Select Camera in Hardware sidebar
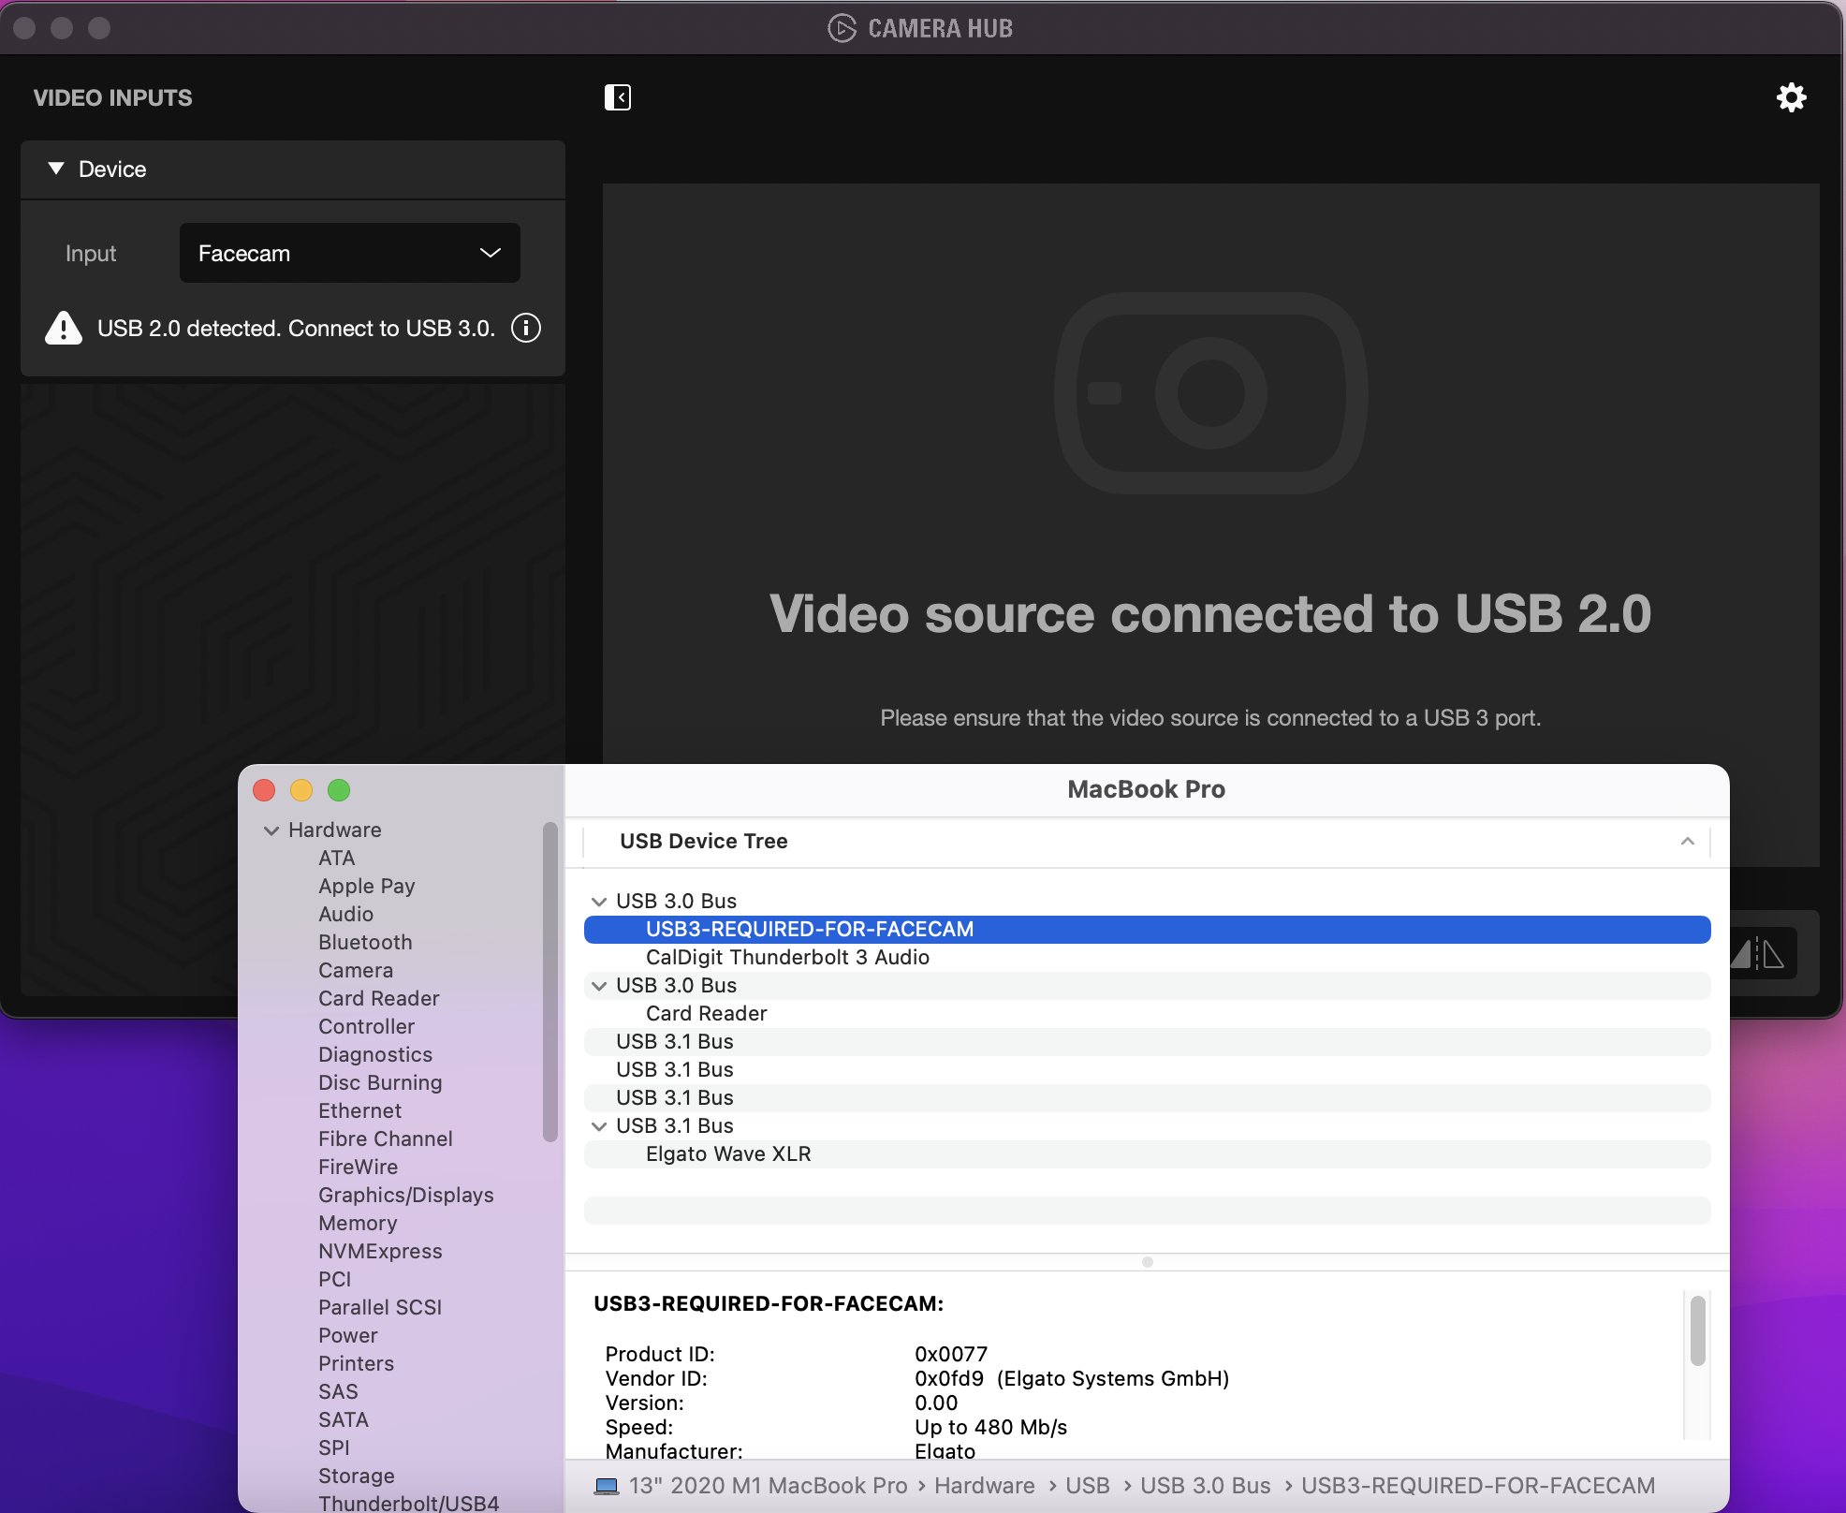The width and height of the screenshot is (1846, 1513). pyautogui.click(x=356, y=970)
